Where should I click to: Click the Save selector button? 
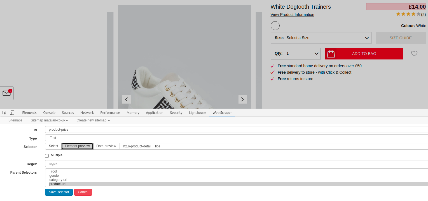59,192
